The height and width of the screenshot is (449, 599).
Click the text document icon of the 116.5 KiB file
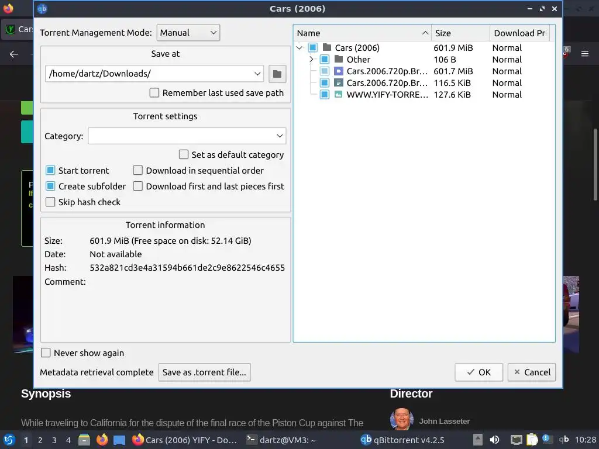click(x=339, y=82)
